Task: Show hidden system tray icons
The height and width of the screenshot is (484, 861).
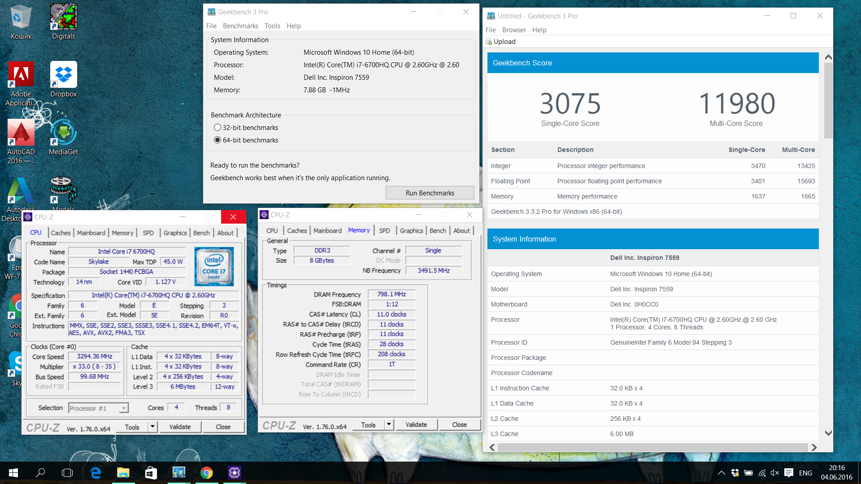Action: click(721, 473)
